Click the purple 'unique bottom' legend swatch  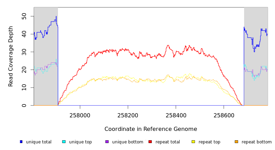(x=107, y=142)
